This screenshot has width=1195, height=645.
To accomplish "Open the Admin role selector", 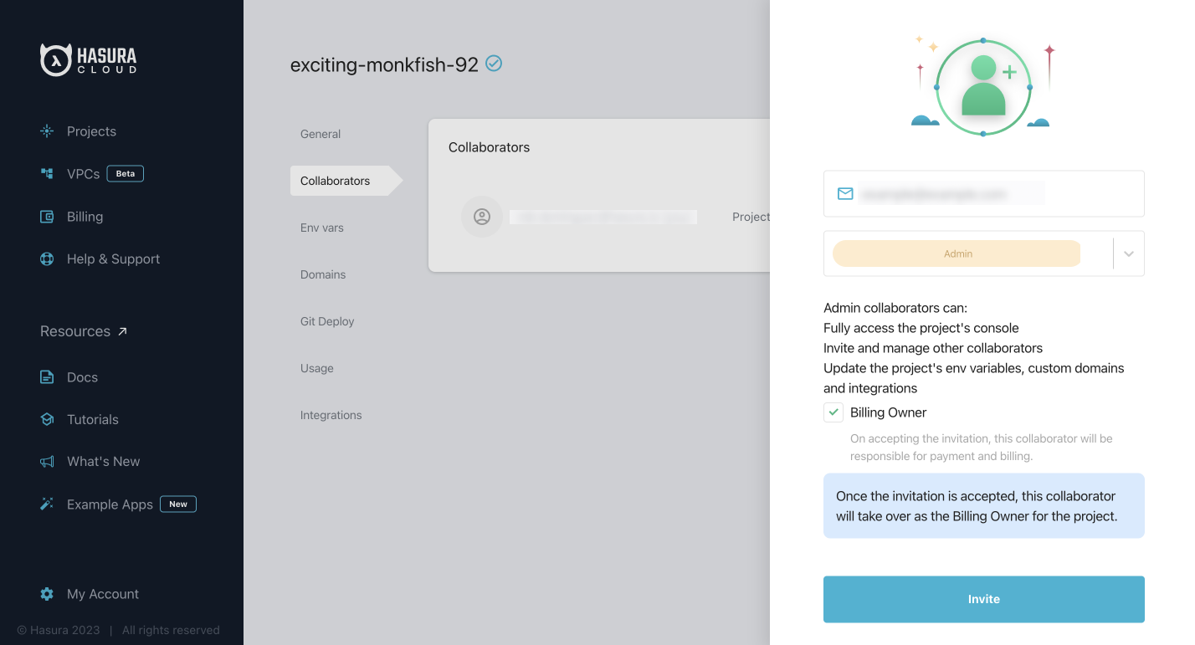I will tap(957, 253).
